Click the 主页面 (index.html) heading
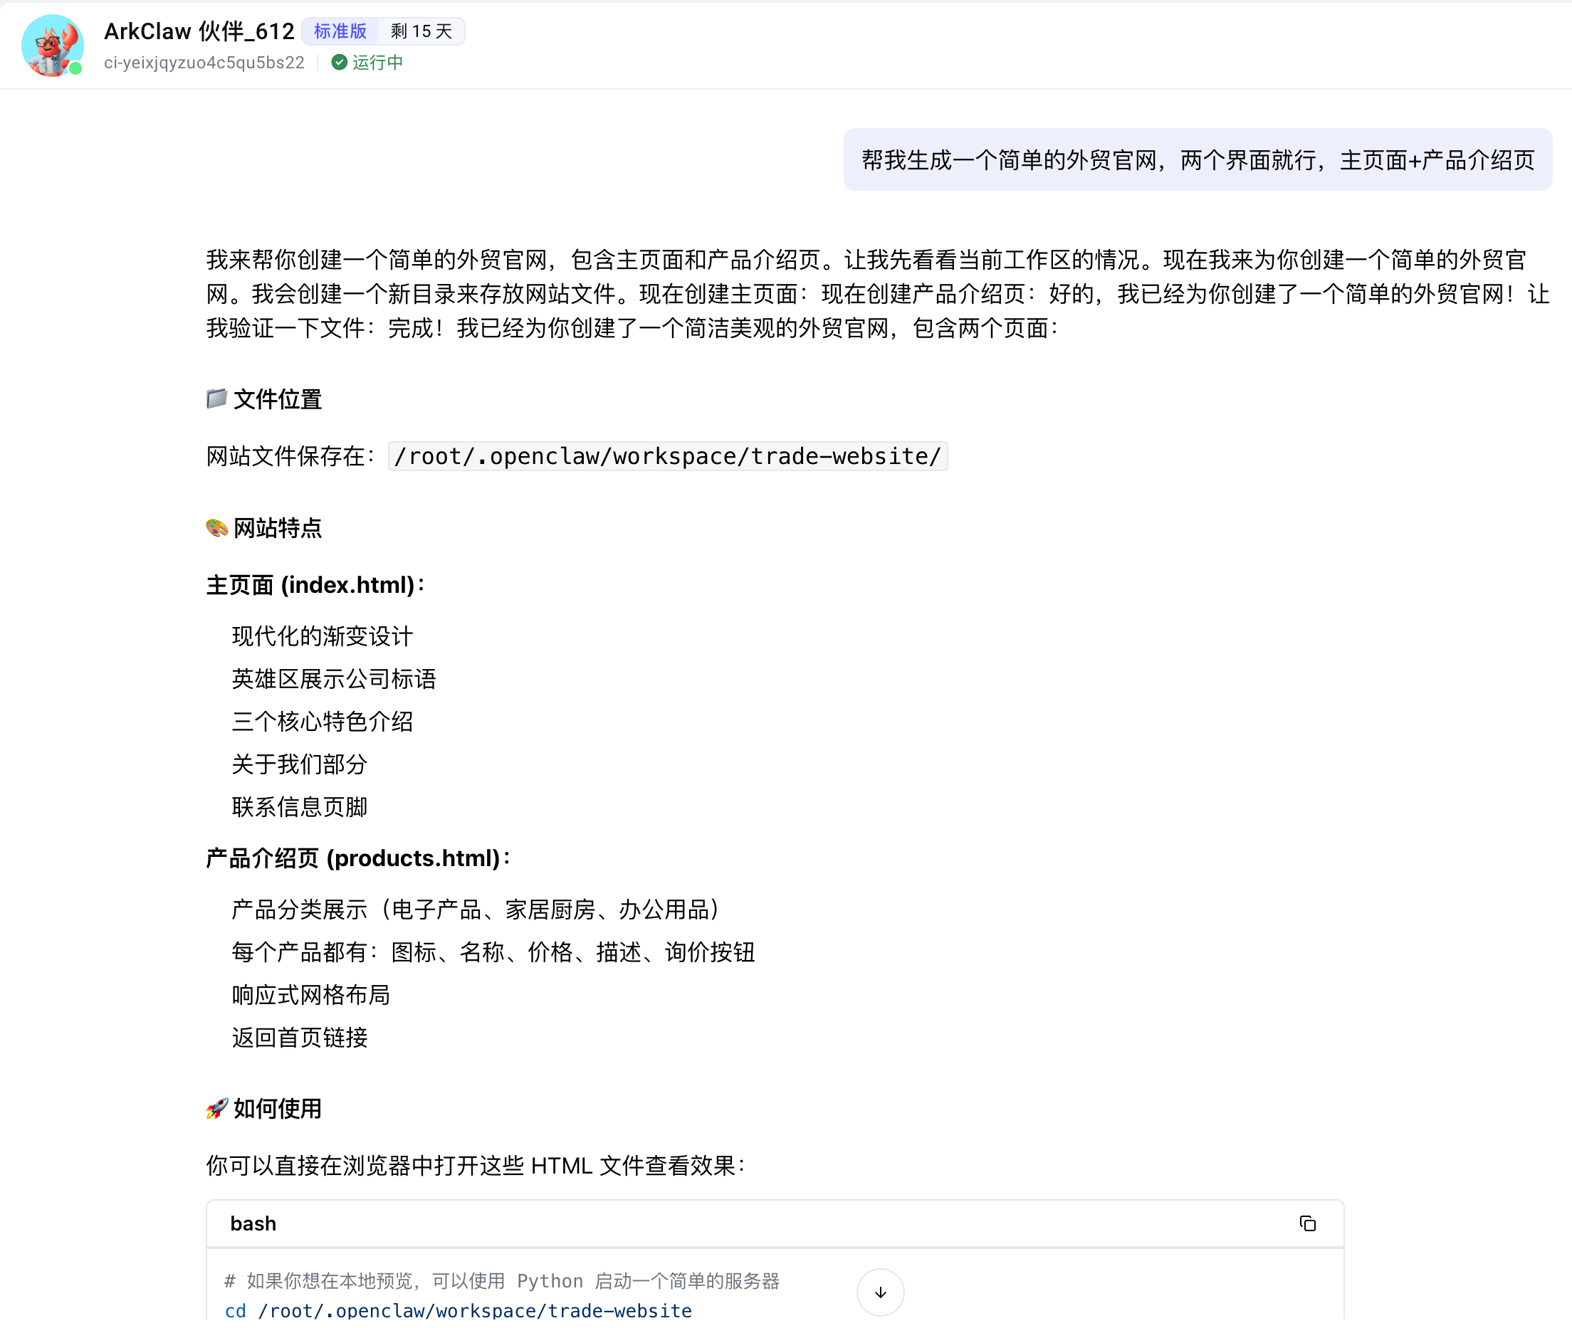This screenshot has width=1572, height=1328. 315,585
